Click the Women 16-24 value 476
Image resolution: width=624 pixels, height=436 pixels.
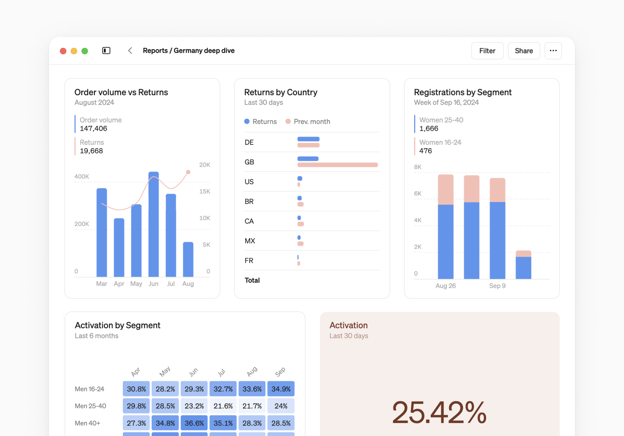point(425,151)
